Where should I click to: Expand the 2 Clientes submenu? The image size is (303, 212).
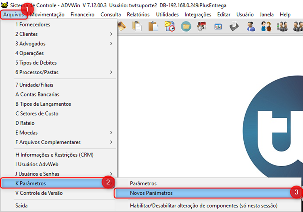coord(59,34)
